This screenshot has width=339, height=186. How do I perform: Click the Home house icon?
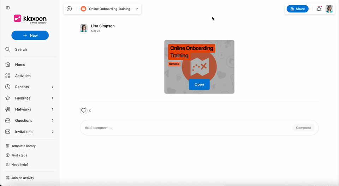click(x=8, y=64)
